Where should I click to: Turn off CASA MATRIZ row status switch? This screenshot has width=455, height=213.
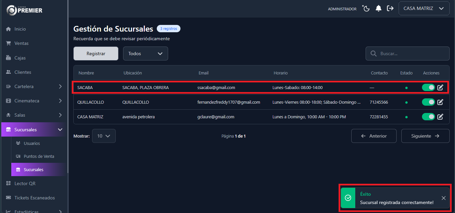click(x=428, y=117)
